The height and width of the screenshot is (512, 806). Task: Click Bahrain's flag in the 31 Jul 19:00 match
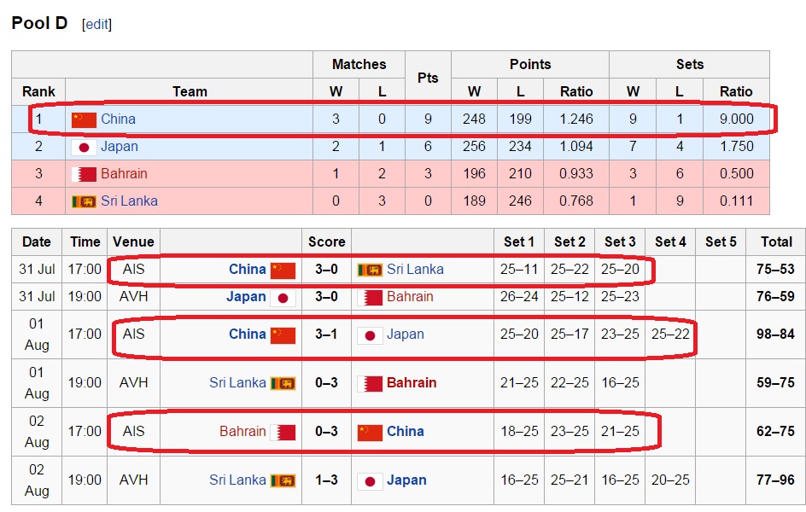coord(370,297)
